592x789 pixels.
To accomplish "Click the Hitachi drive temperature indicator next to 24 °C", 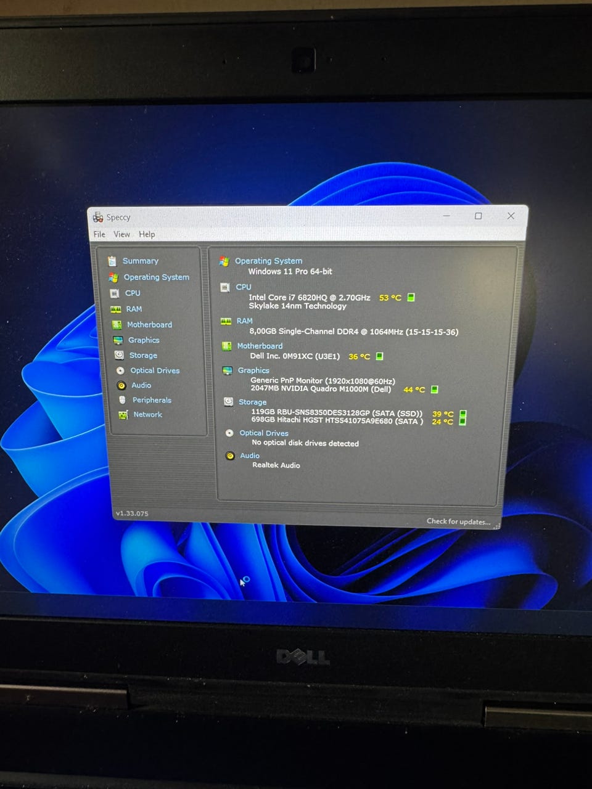I will 462,422.
